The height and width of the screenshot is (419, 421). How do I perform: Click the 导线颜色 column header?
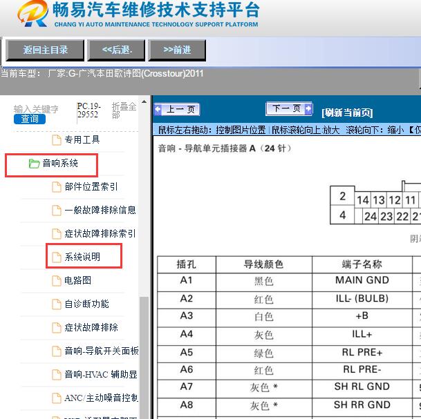click(263, 264)
